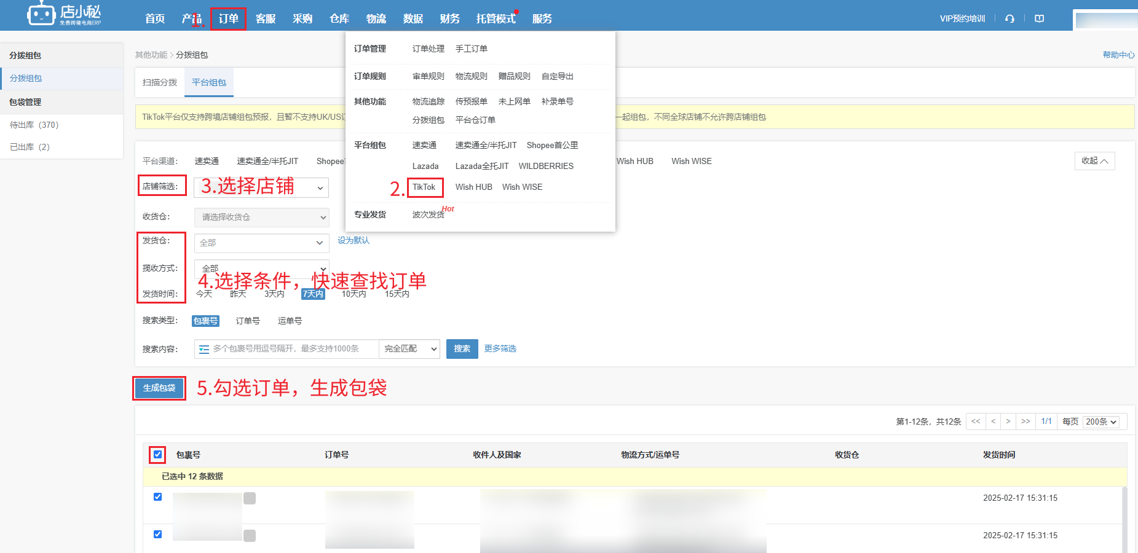Screen dimensions: 1138x553
Task: Go to previous page with < button
Action: (993, 422)
